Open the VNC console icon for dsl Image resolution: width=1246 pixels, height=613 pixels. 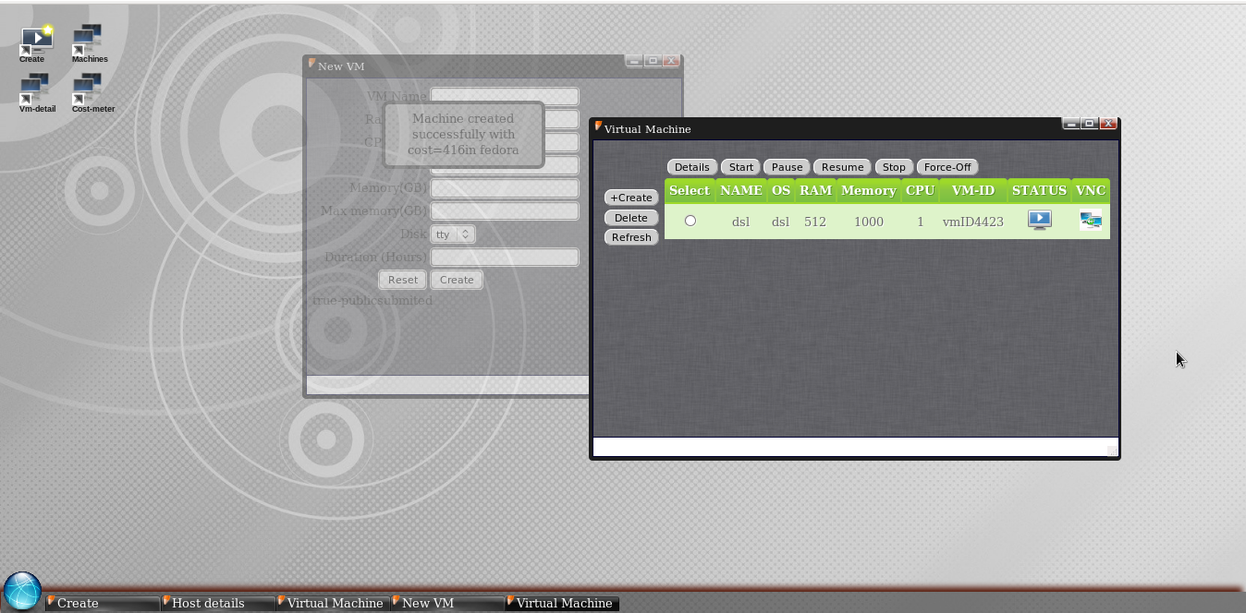click(1090, 219)
